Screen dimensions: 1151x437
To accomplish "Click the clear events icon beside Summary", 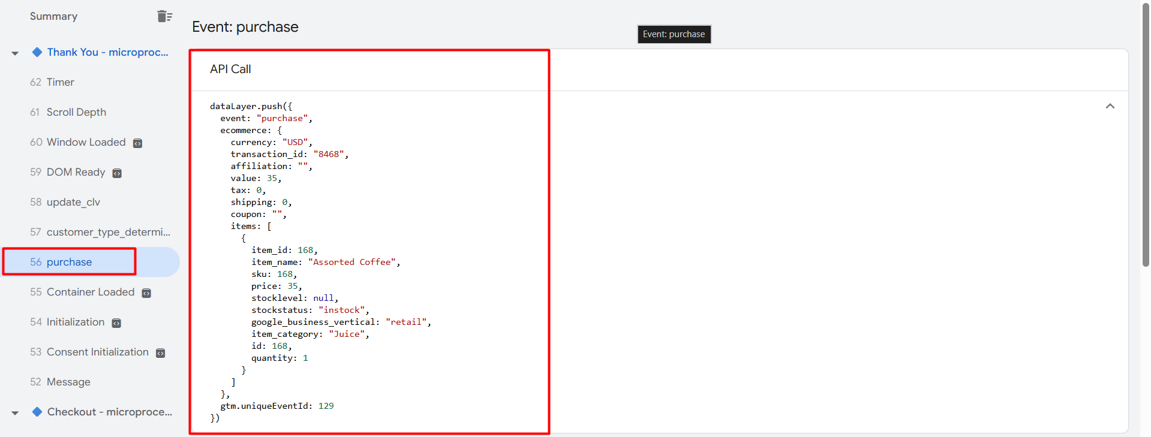I will coord(164,16).
